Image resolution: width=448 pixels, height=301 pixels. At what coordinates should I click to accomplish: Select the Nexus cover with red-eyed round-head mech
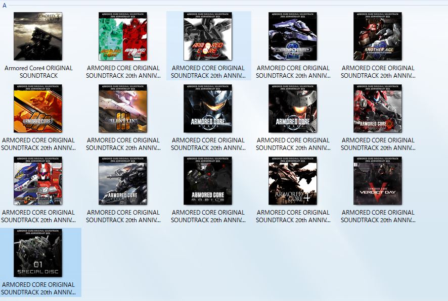(x=293, y=109)
